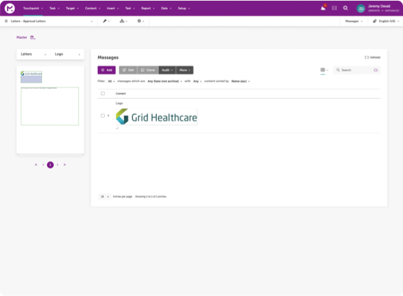Screen dimensions: 403x296
Task: Open the Test menu
Action: [130, 8]
